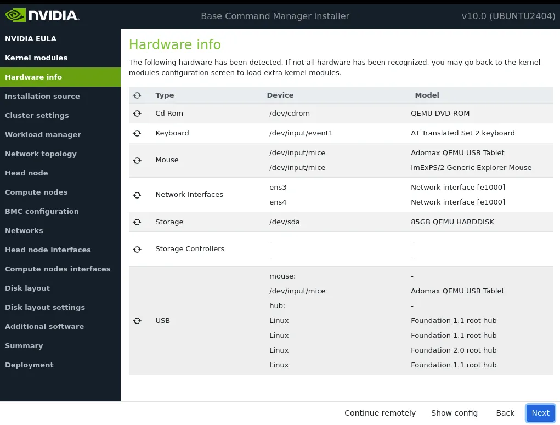Click the Device column header
Image resolution: width=560 pixels, height=425 pixels.
280,95
